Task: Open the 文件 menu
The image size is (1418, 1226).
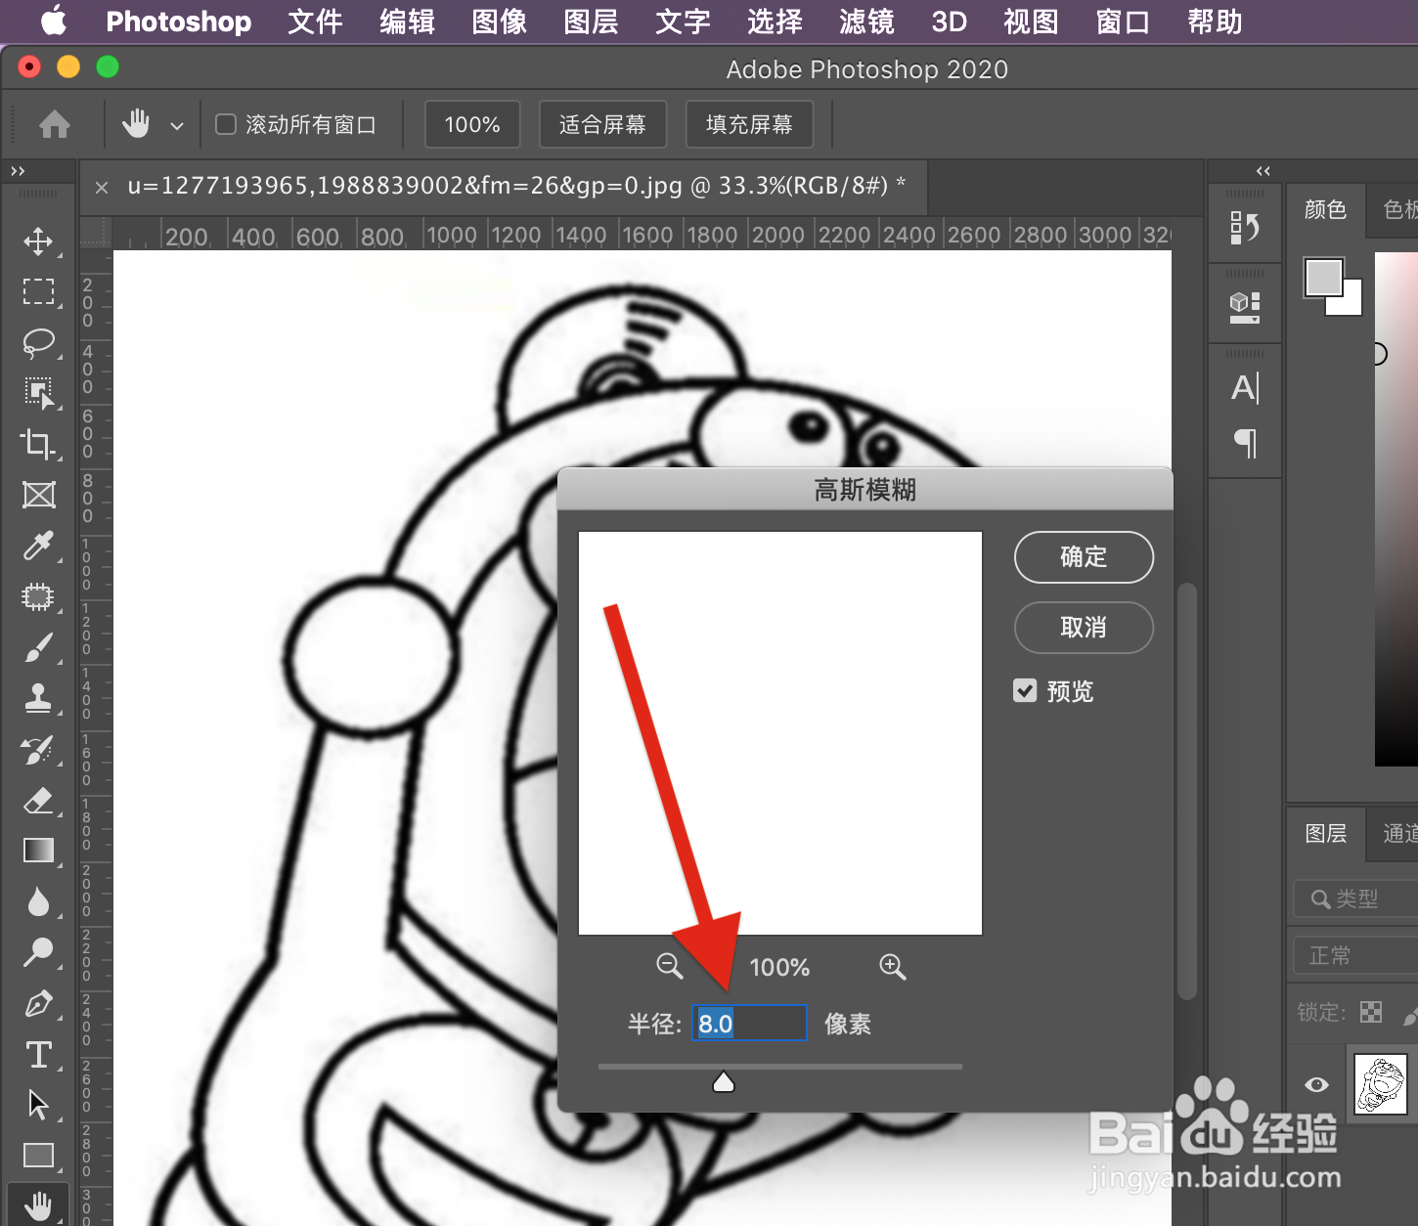Action: [315, 22]
